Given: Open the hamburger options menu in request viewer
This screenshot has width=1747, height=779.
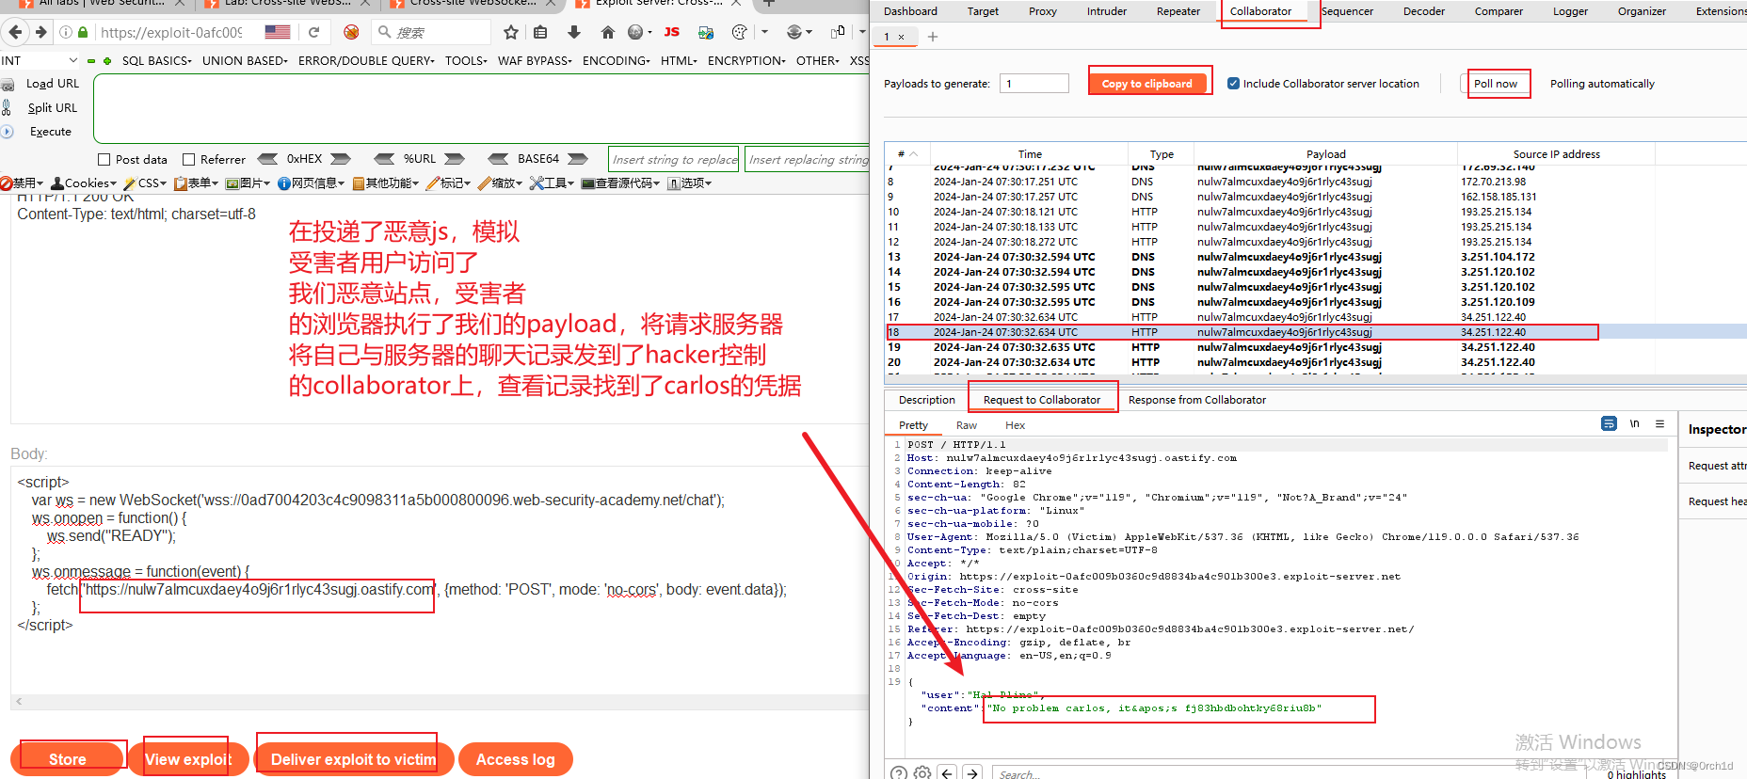Looking at the screenshot, I should (x=1660, y=423).
